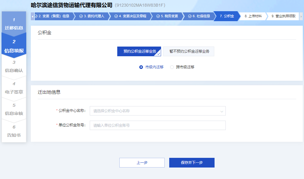Choose 预约公积金迁移业务 option
304x179 pixels.
pos(139,51)
